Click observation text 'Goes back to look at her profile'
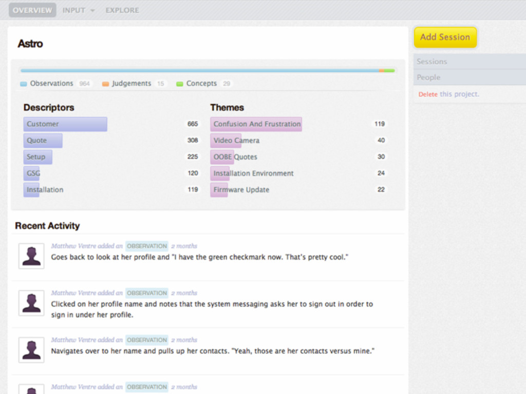Viewport: 526px width, 394px height. click(200, 258)
